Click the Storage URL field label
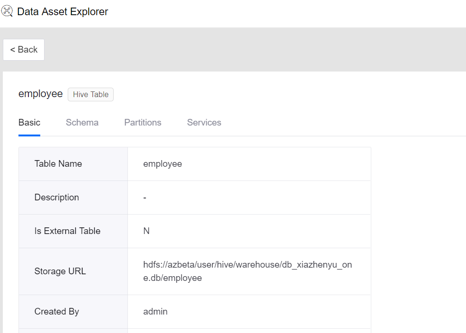Image resolution: width=466 pixels, height=333 pixels. click(x=60, y=271)
